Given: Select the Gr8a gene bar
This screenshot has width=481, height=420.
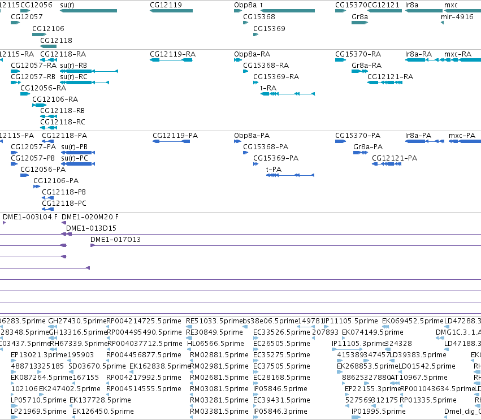Looking at the screenshot, I should (359, 23).
